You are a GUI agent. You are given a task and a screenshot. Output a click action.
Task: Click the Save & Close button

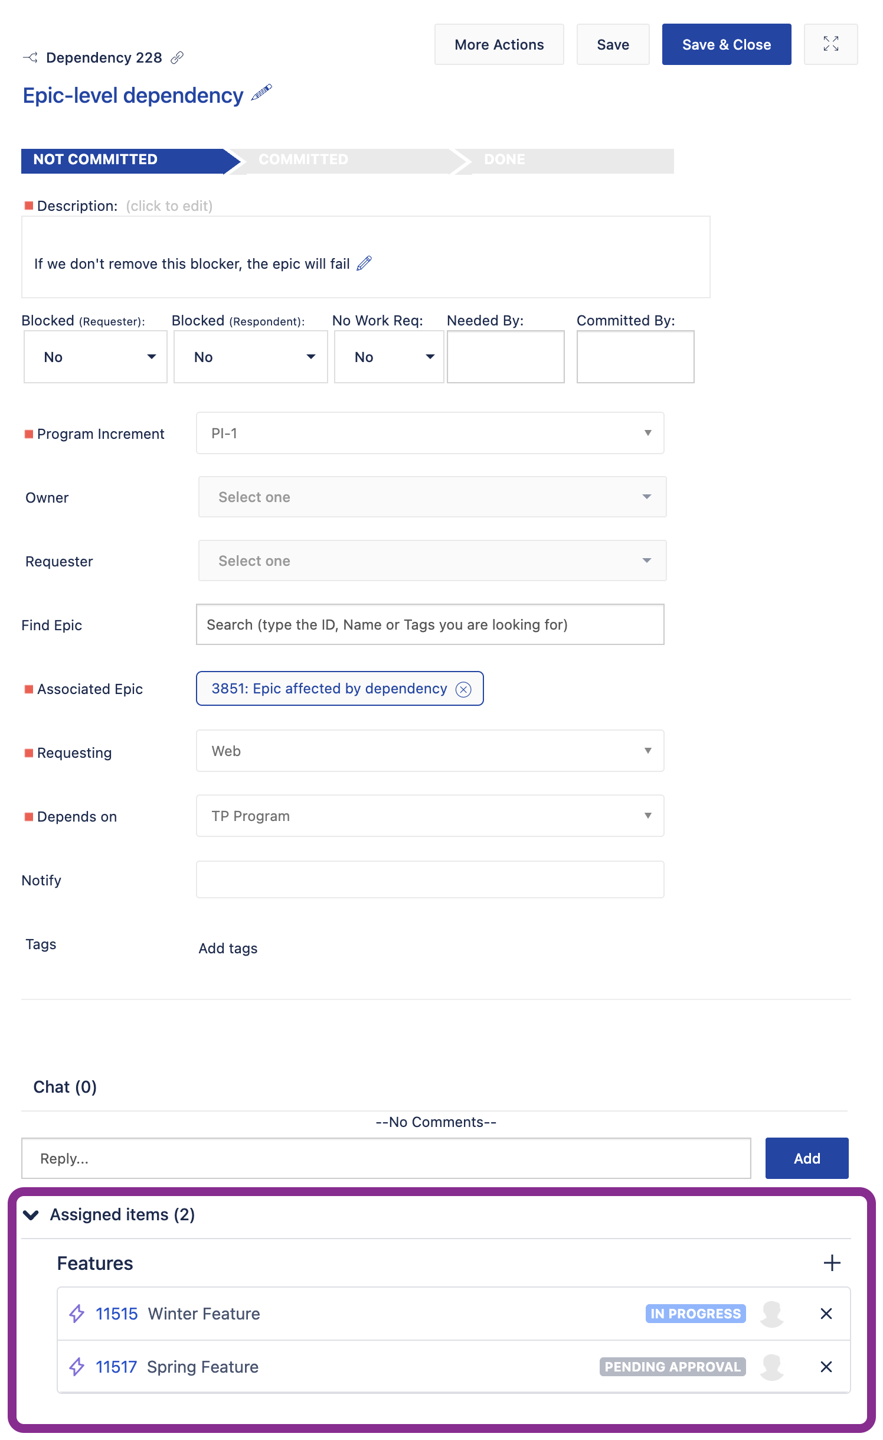tap(726, 44)
